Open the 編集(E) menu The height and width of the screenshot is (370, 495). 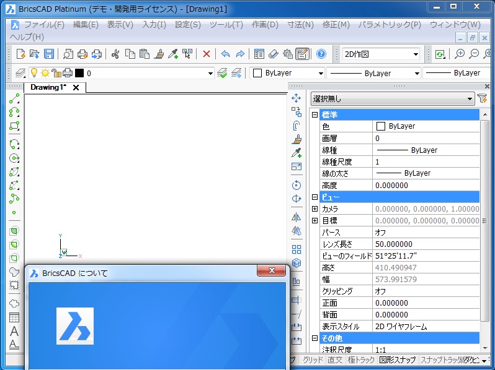pyautogui.click(x=86, y=25)
